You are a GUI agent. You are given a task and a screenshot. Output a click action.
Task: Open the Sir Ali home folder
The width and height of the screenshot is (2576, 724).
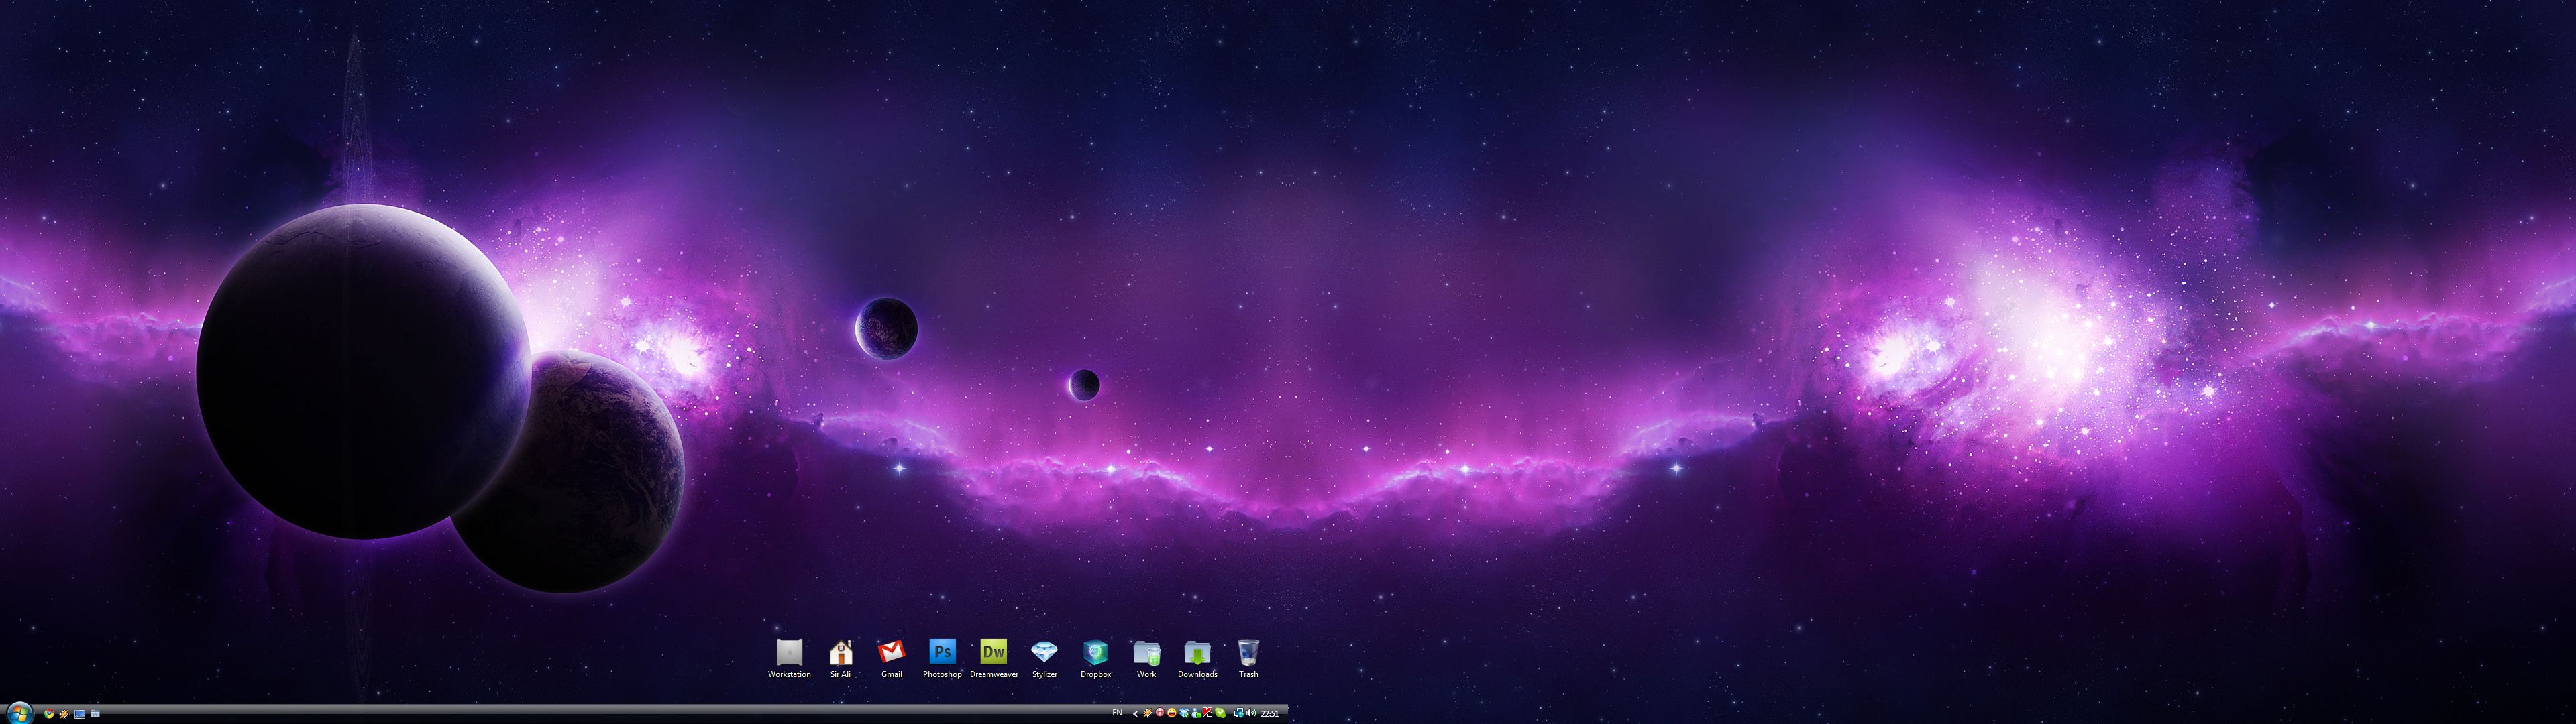pos(840,653)
